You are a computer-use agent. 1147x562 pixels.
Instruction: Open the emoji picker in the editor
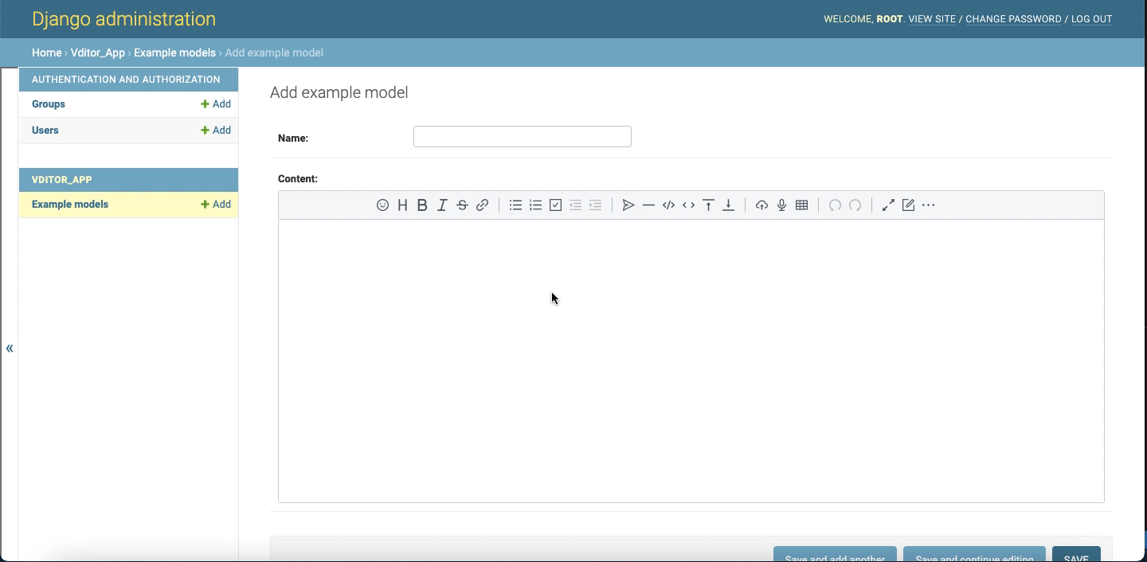[x=382, y=205]
